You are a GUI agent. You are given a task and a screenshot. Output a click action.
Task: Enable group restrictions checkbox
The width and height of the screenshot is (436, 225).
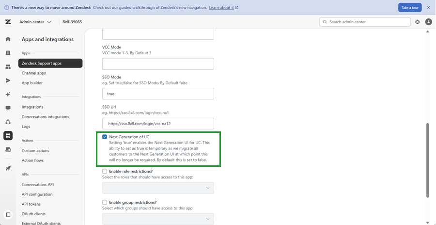(105, 202)
